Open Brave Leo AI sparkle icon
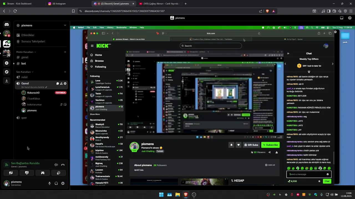Viewport: 355px width, 199px height. point(340,11)
